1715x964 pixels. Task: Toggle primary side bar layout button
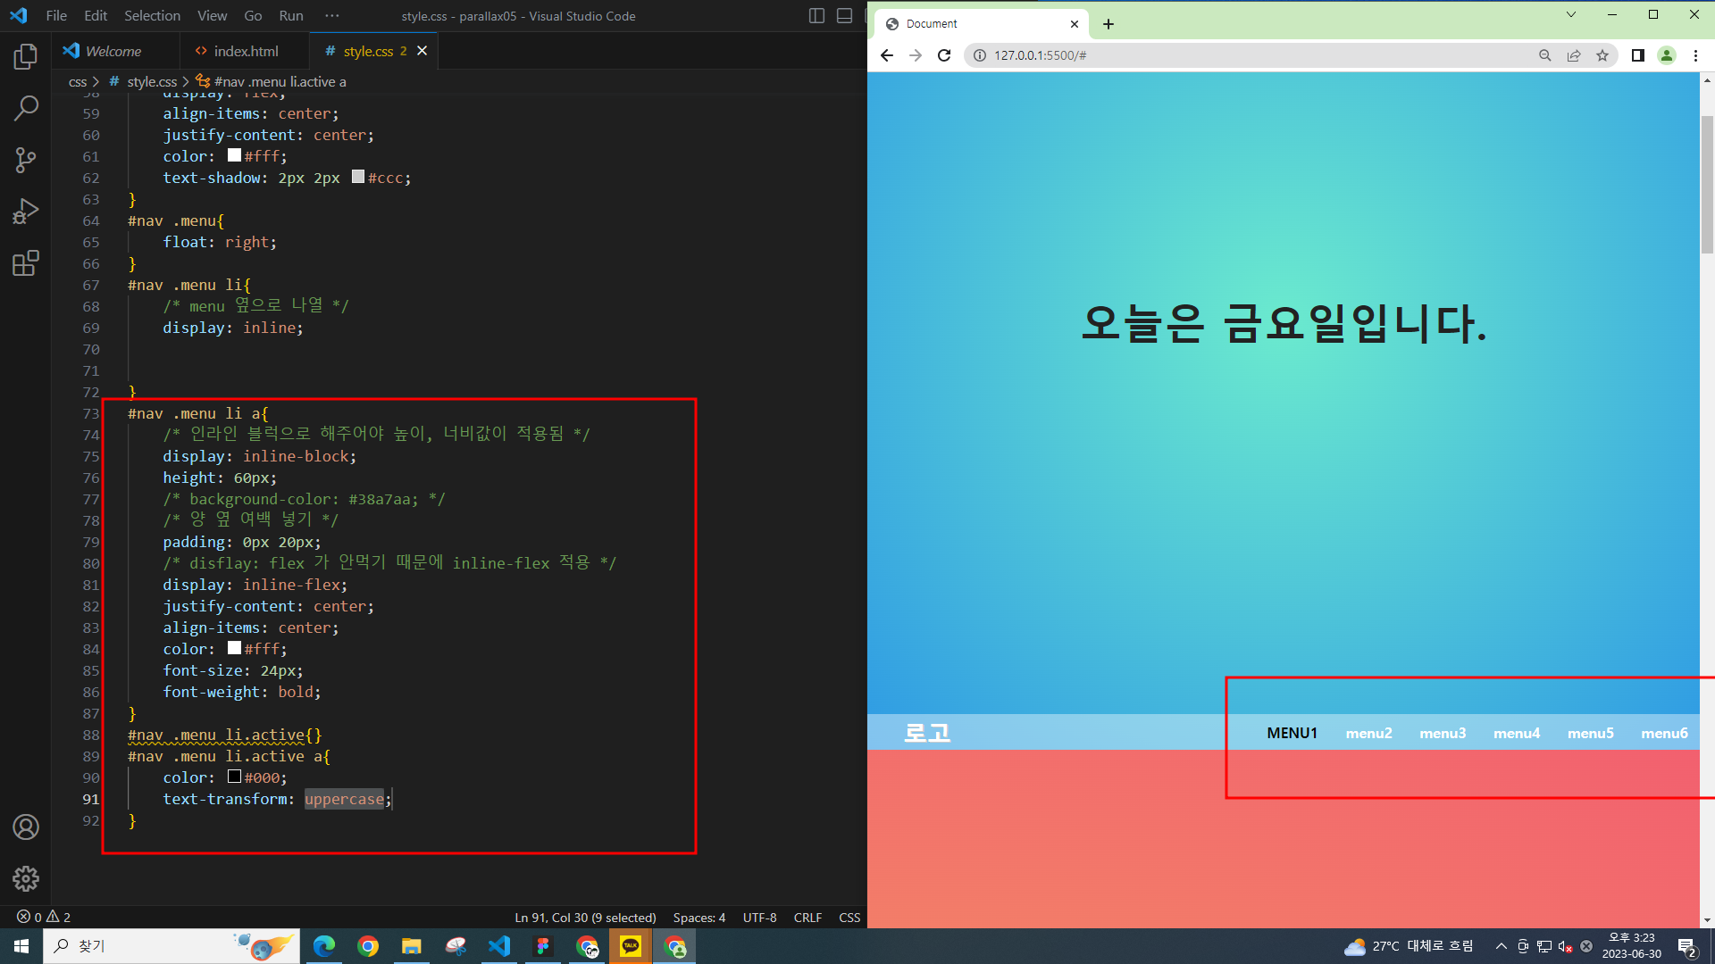pyautogui.click(x=816, y=16)
